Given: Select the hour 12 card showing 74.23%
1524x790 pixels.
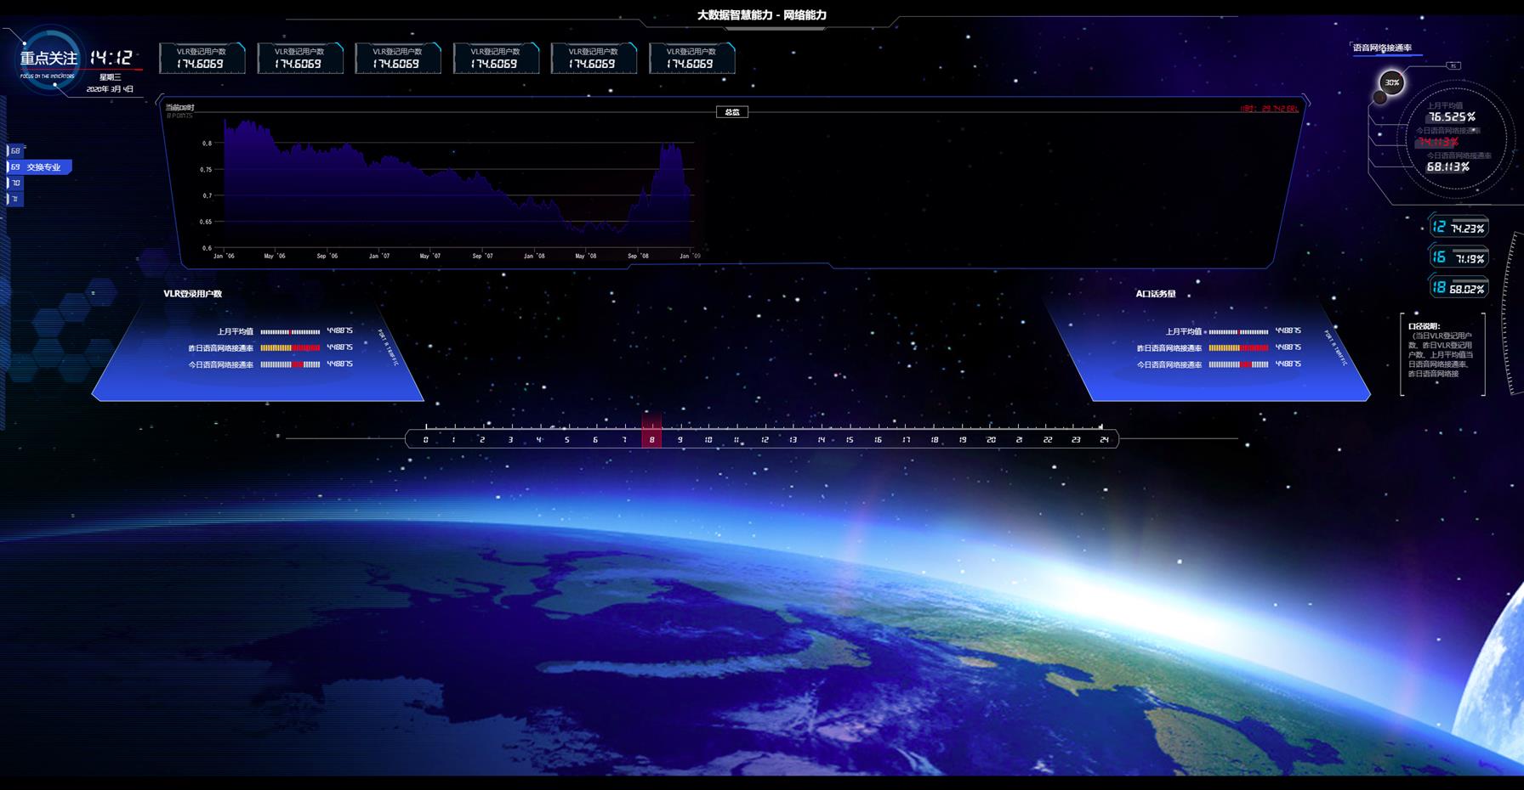Looking at the screenshot, I should coord(1458,227).
